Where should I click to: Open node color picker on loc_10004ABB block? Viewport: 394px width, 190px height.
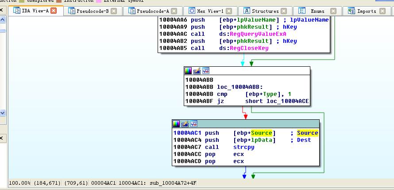(189, 71)
